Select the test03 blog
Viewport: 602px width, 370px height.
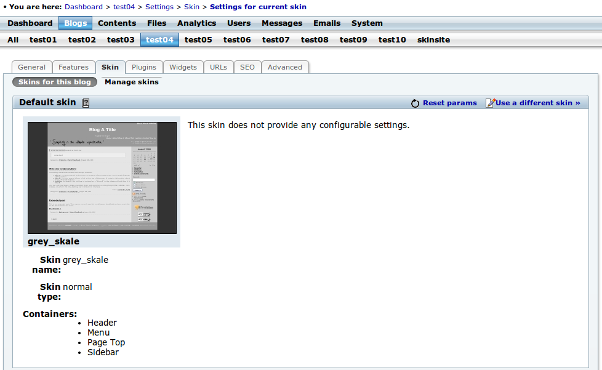coord(121,39)
